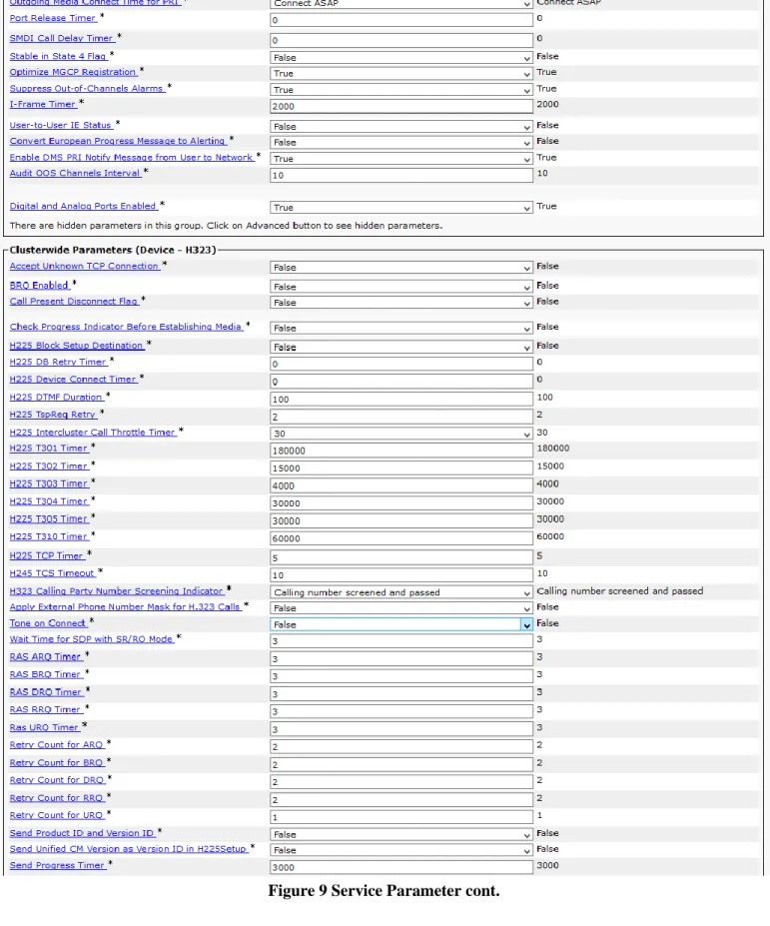The width and height of the screenshot is (770, 926).
Task: Open H225 Block Setup Destination dropdown
Action: click(401, 347)
